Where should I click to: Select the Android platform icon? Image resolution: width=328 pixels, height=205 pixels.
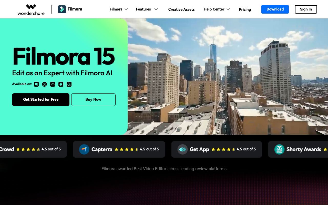[x=61, y=84]
